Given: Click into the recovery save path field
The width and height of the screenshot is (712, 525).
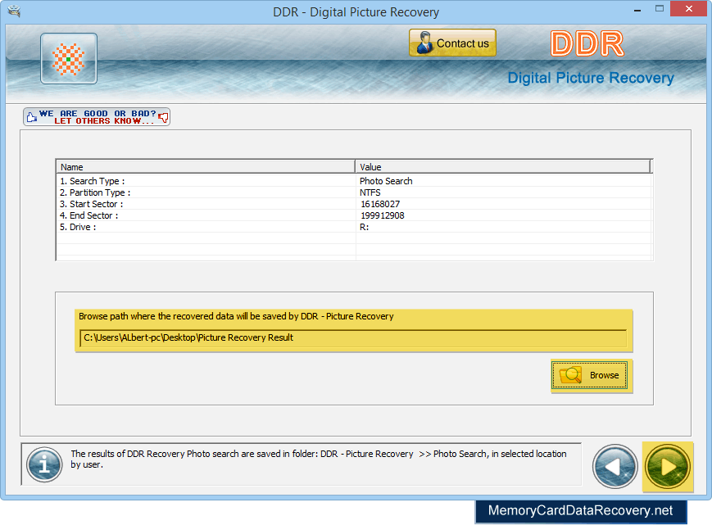Looking at the screenshot, I should (353, 338).
